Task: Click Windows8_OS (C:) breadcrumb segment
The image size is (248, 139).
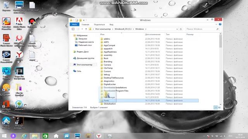Action: (x=123, y=29)
